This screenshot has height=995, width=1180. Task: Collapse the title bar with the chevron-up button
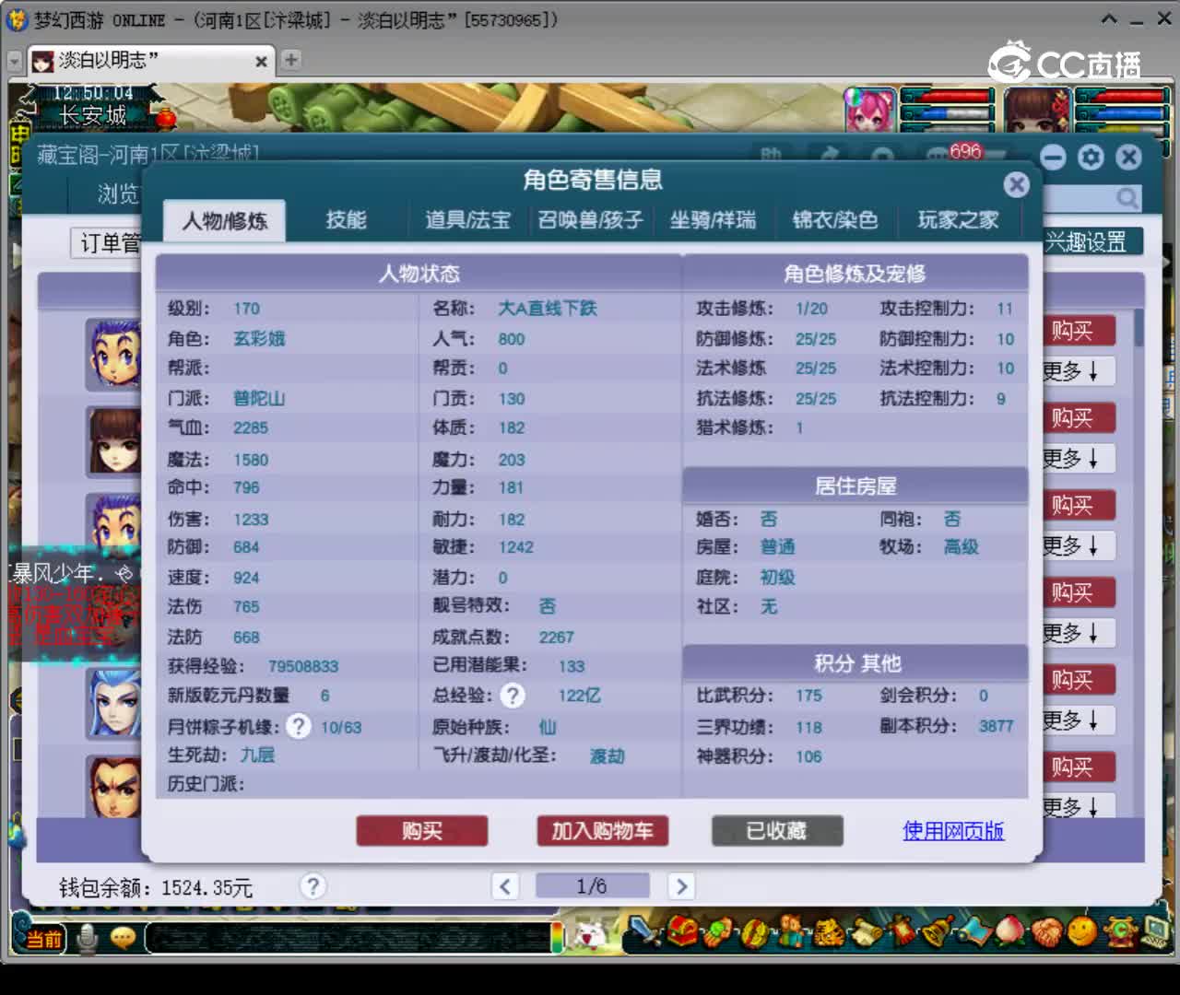tap(1109, 19)
